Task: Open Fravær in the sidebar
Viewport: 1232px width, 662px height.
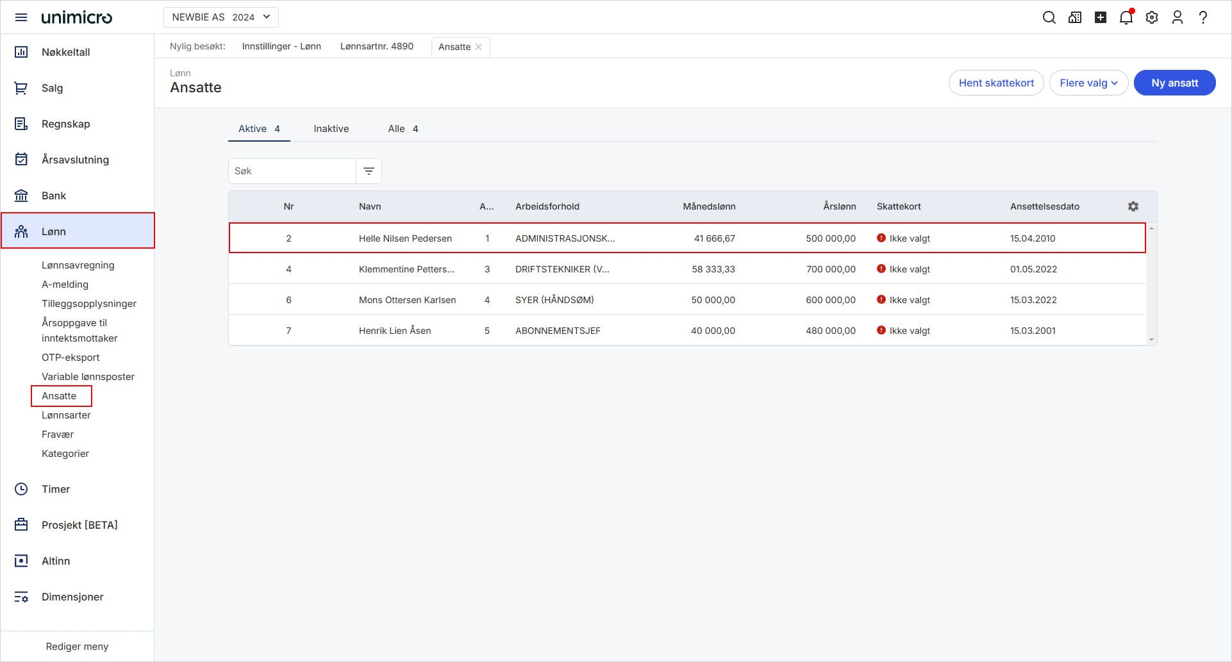Action: click(x=58, y=434)
